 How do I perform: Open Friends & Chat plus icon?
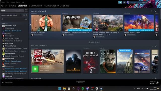[x=157, y=83]
